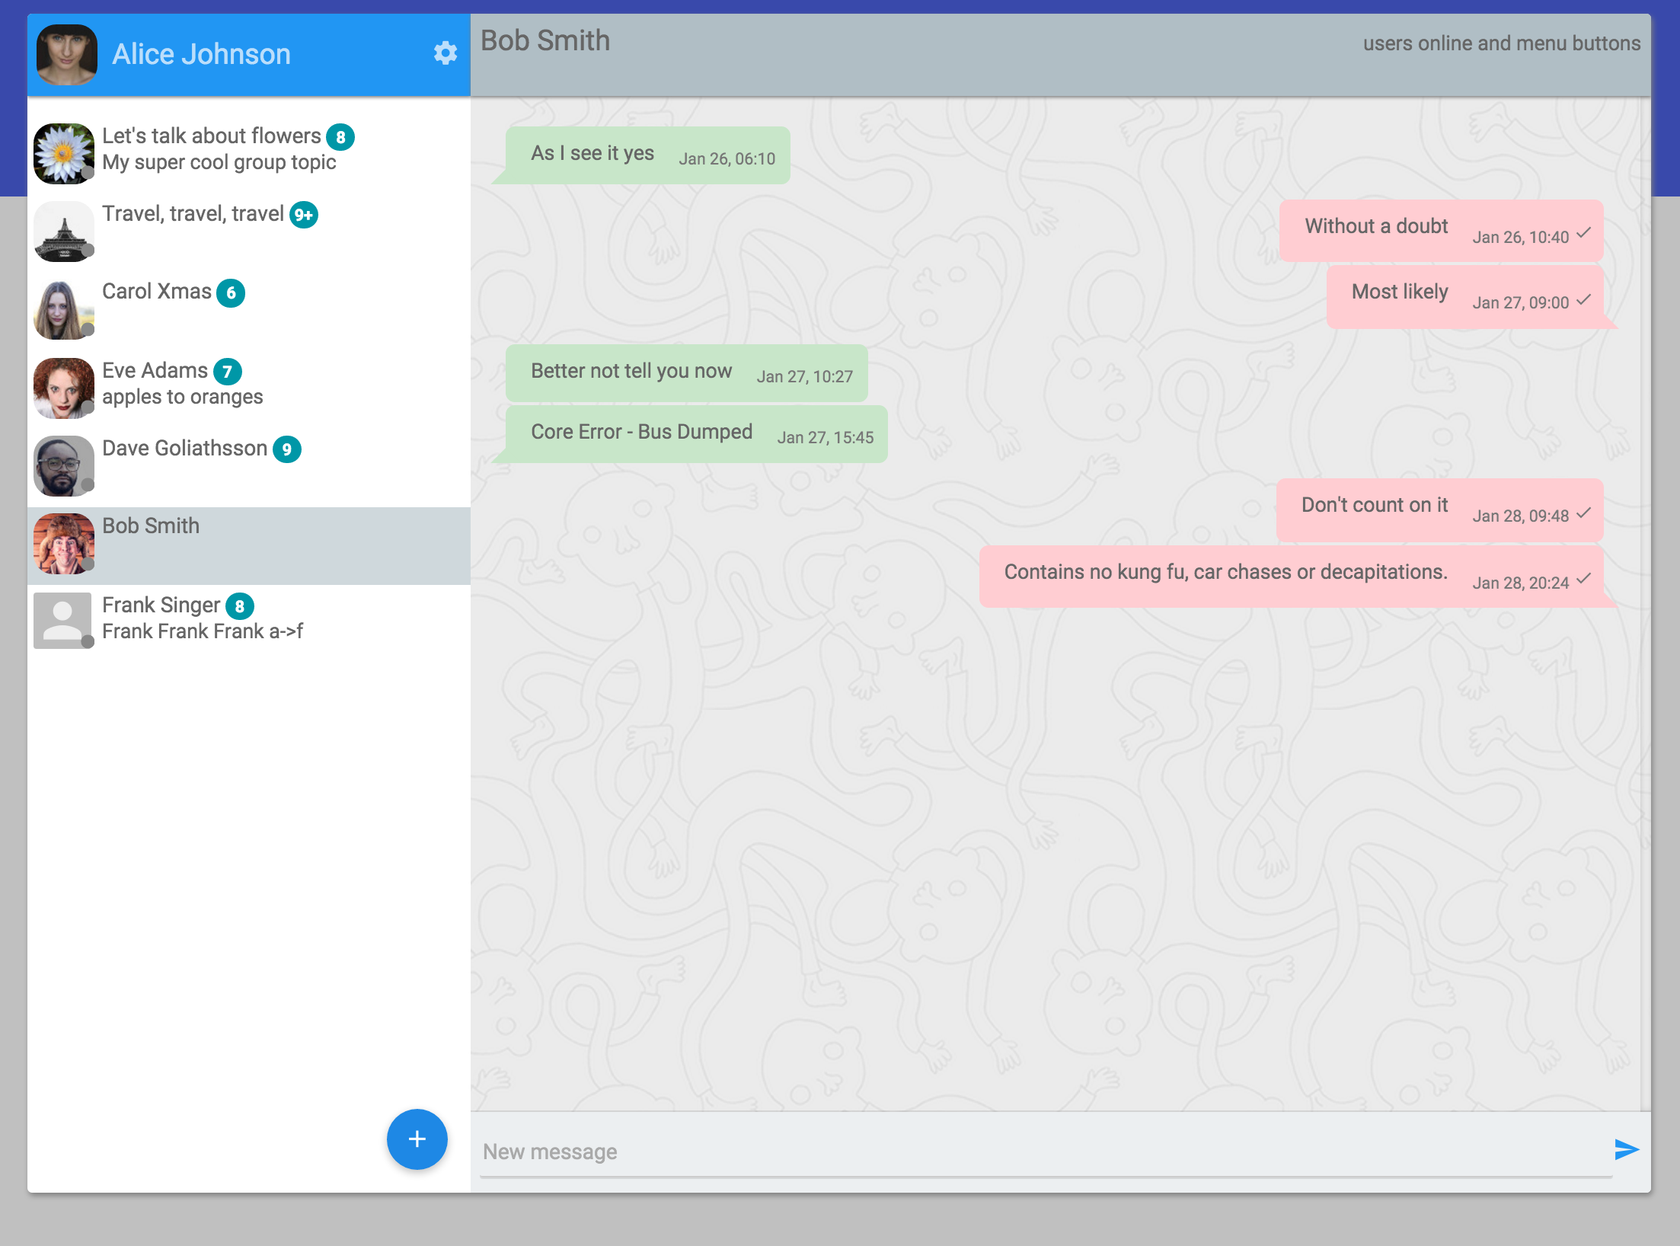Viewport: 1680px width, 1246px height.
Task: Click Bob Smith's avatar in contact list
Action: tap(64, 544)
